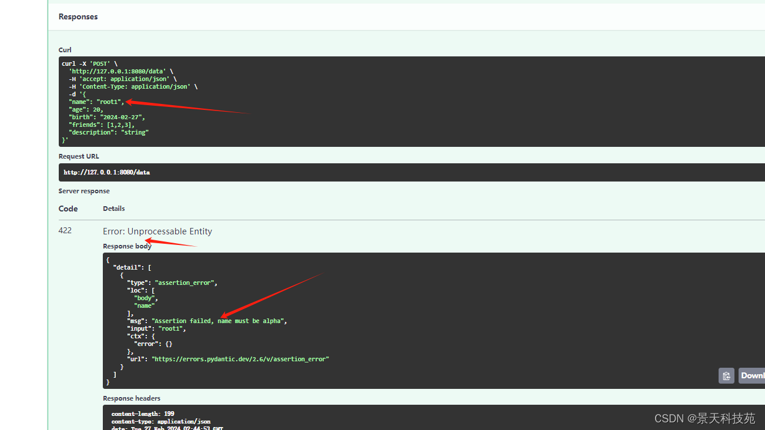Screen dimensions: 765x430
Task: Select the "ctx": { line
Action: pyautogui.click(x=141, y=336)
